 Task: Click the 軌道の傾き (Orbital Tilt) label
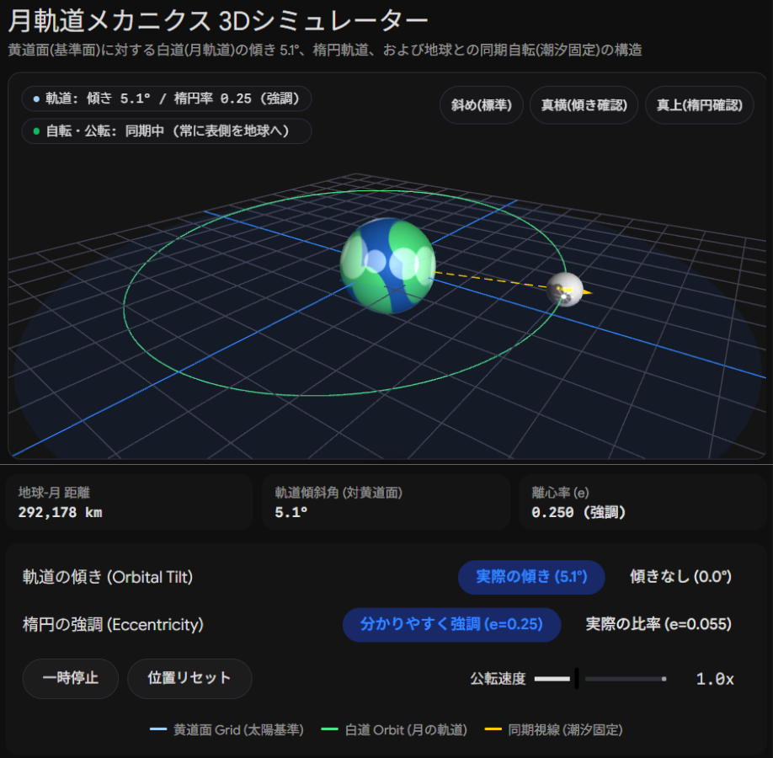(108, 577)
